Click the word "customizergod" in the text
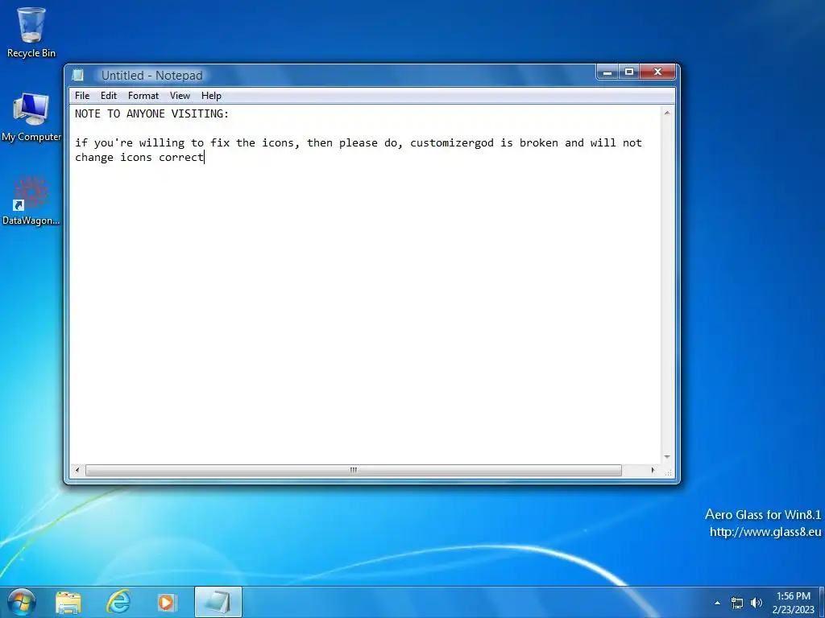Viewport: 825px width, 618px height. click(x=452, y=143)
